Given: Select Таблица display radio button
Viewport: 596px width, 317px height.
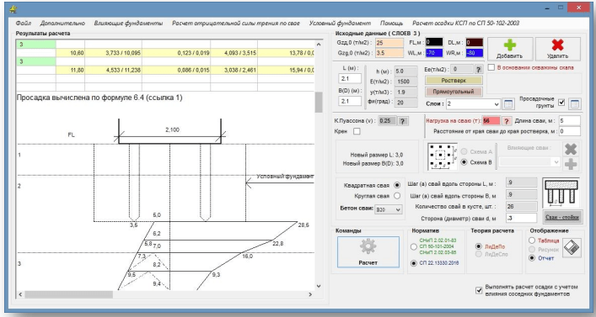Looking at the screenshot, I should [x=532, y=240].
